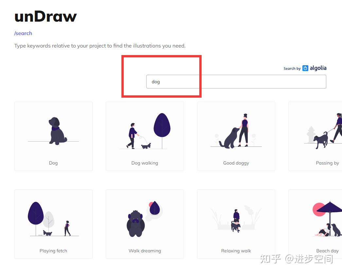
Task: Click the 'Good doggy' caption
Action: coord(236,163)
